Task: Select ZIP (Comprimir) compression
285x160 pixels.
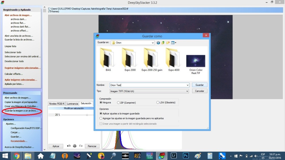Action: [x=119, y=103]
